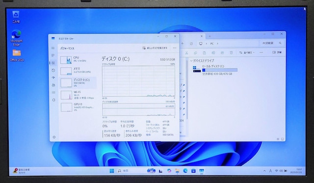Screen dimensions: 314x183
Task: Toggle 詳細 details pane in Explorer
Action: [x=277, y=52]
